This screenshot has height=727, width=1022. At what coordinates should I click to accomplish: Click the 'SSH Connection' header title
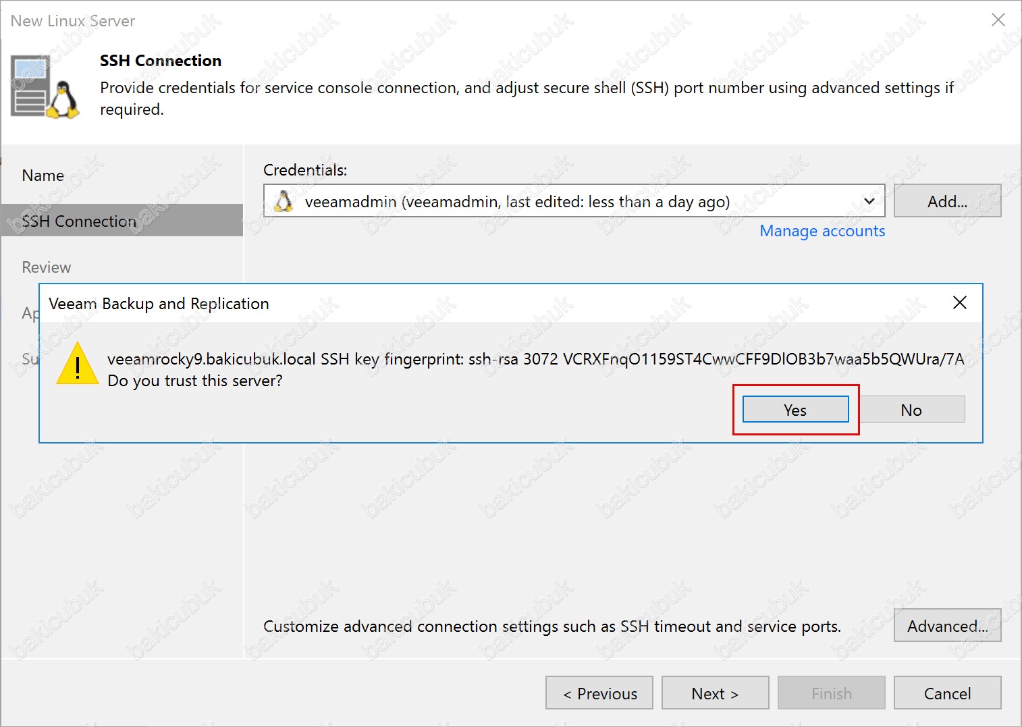point(161,61)
